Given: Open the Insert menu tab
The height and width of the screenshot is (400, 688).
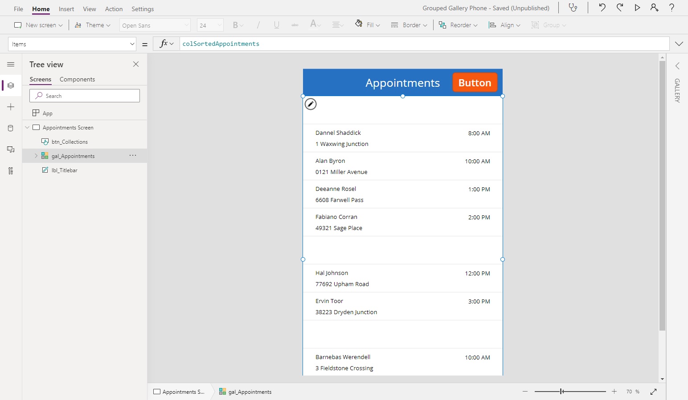Looking at the screenshot, I should 66,9.
